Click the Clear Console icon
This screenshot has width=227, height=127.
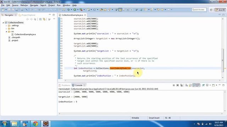[x=187, y=85]
